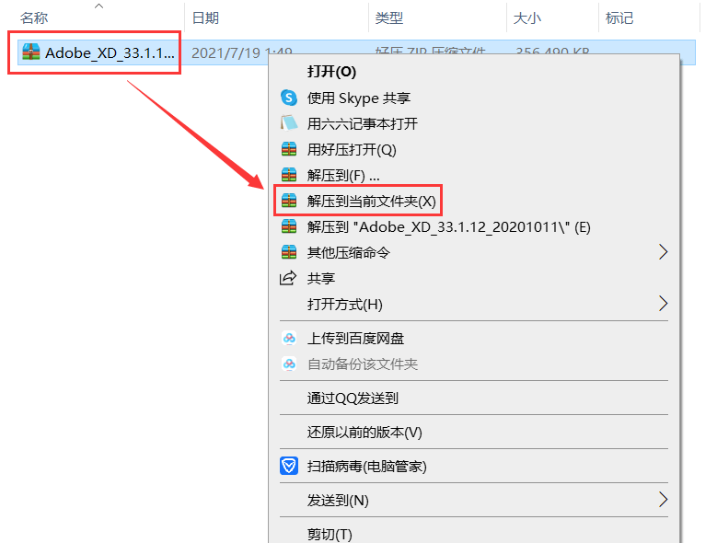Click the 六六记事本 notepad icon
717x543 pixels.
(288, 123)
